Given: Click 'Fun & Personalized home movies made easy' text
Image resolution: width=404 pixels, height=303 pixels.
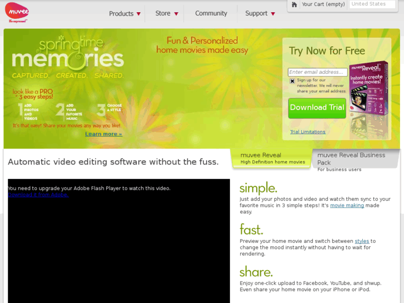Looking at the screenshot, I should tap(202, 45).
